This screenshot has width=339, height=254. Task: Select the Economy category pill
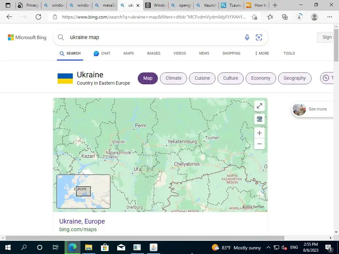pos(261,78)
